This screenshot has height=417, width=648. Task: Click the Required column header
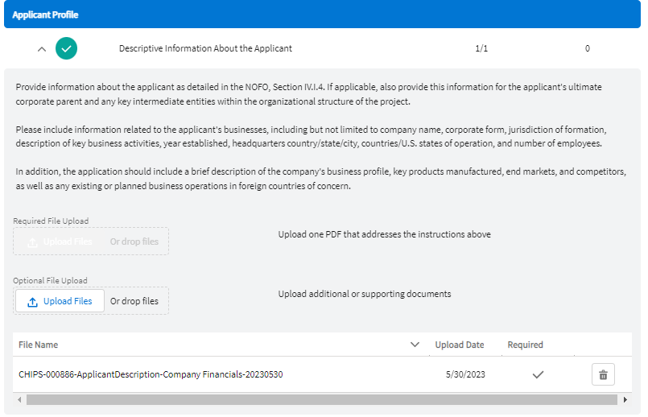(x=525, y=345)
